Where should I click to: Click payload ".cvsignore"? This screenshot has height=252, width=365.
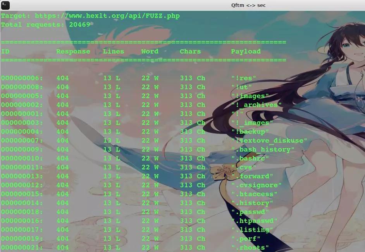[x=256, y=185]
